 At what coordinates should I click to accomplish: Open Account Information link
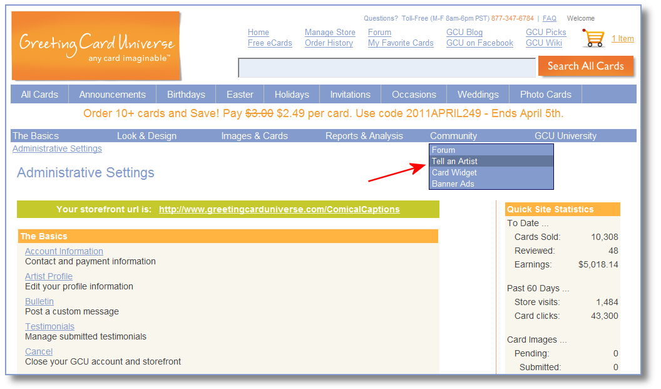click(64, 251)
